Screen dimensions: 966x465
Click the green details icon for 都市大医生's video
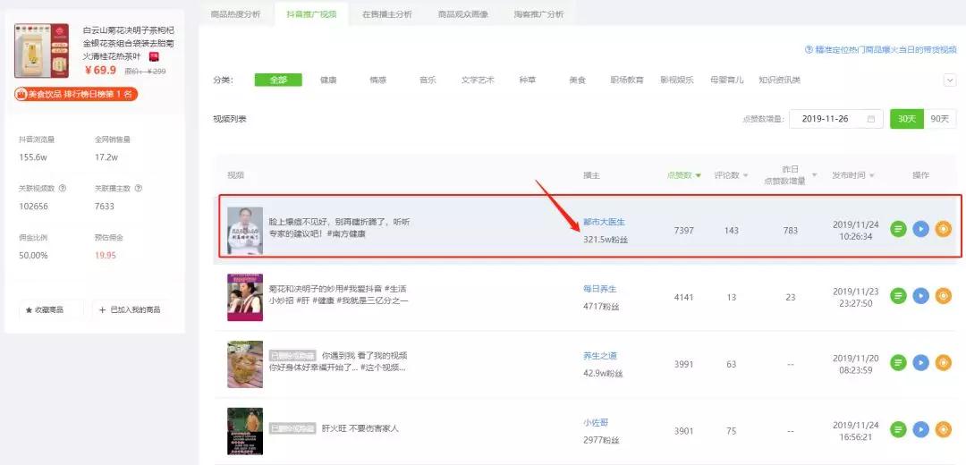pyautogui.click(x=899, y=229)
